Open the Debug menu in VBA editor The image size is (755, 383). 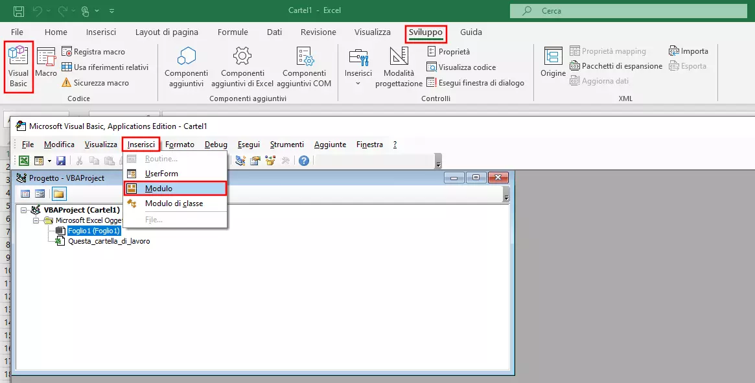[x=216, y=144]
